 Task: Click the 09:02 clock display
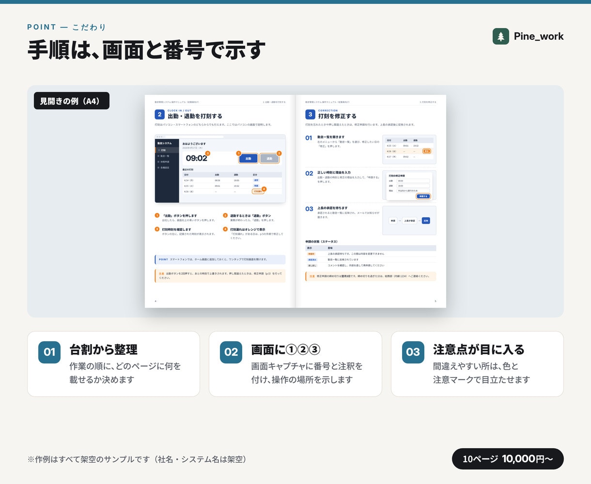tap(196, 158)
